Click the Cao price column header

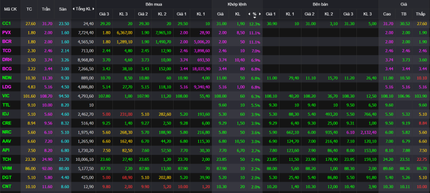tap(386, 13)
